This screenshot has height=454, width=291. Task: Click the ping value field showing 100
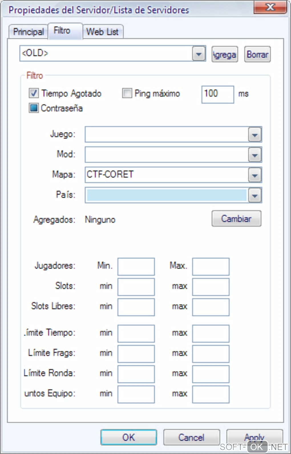pos(217,94)
